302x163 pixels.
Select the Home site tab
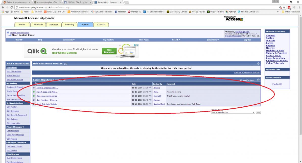(x=22, y=25)
